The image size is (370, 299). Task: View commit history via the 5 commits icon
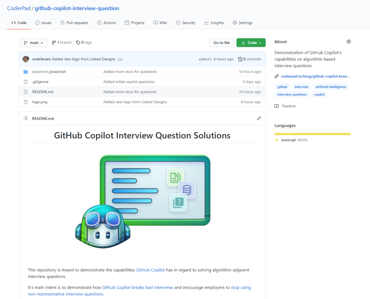click(x=240, y=59)
